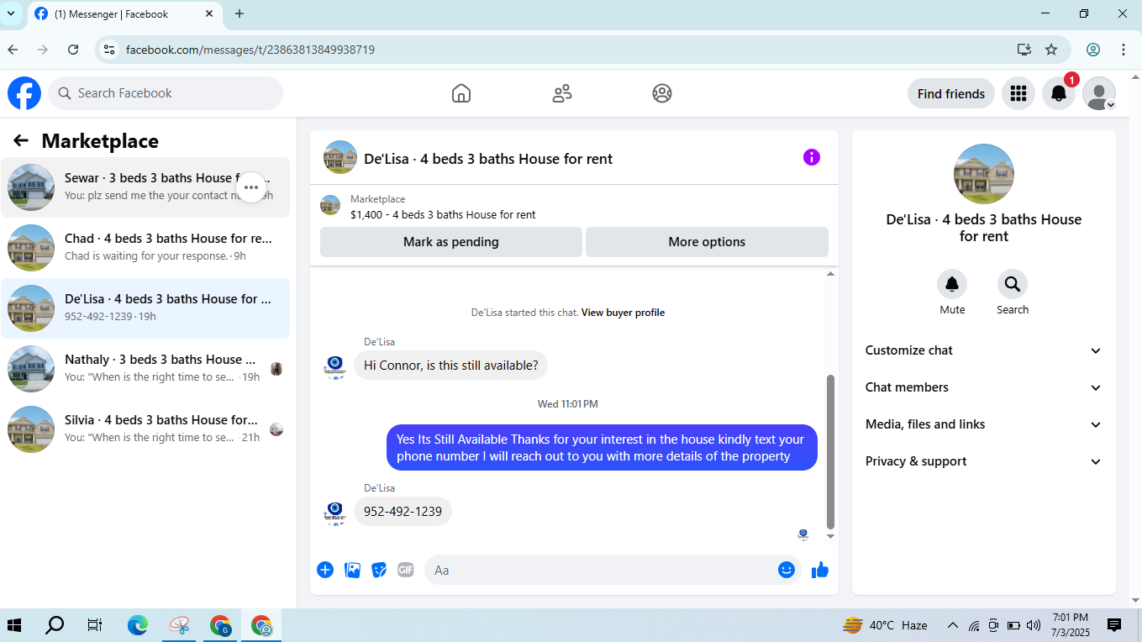Viewport: 1142px width, 642px height.
Task: Open the Windows Start button
Action: [14, 625]
